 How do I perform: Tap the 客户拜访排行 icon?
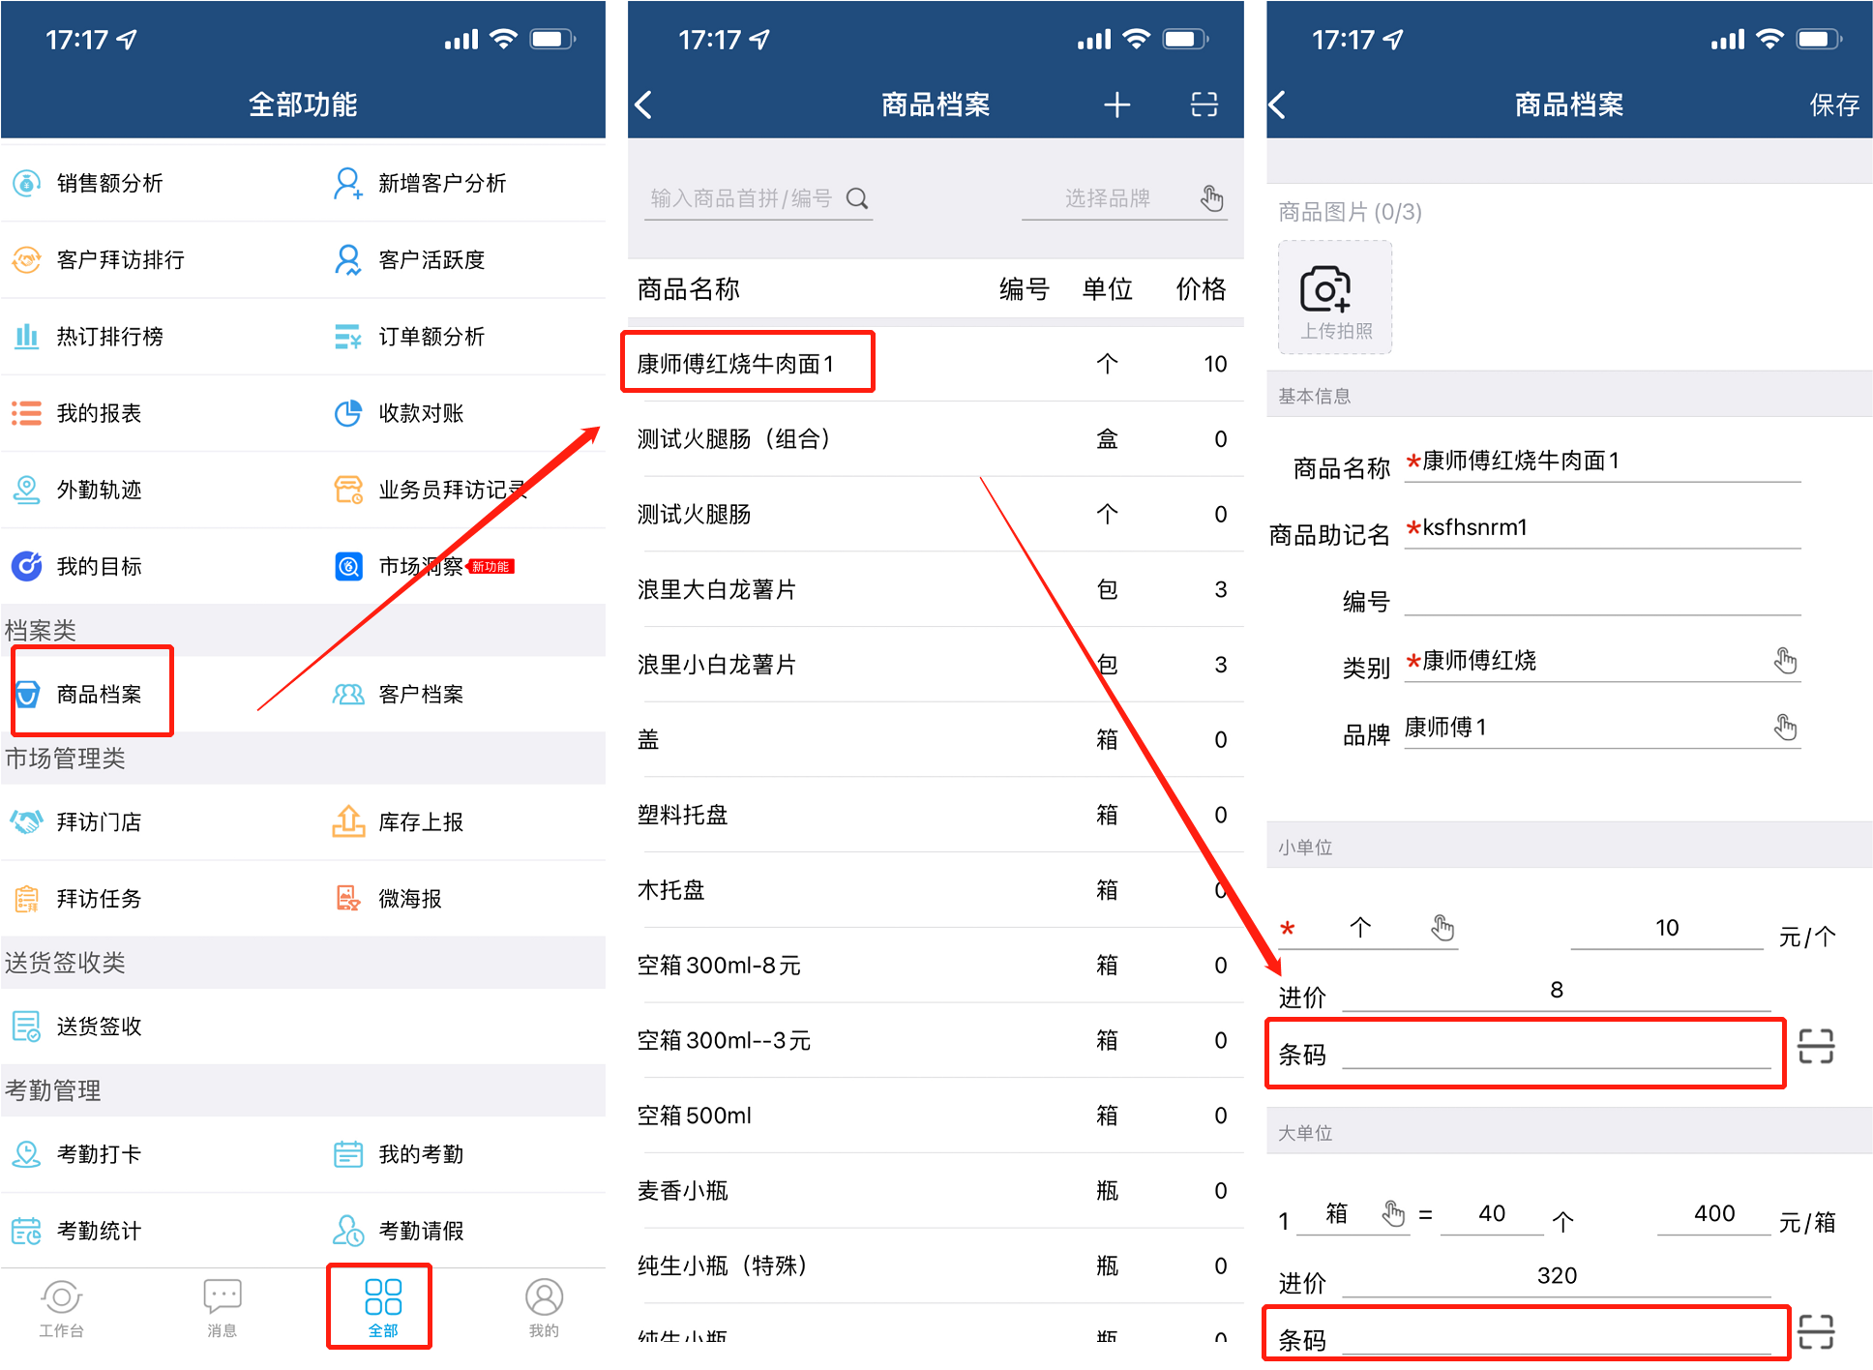pos(26,259)
